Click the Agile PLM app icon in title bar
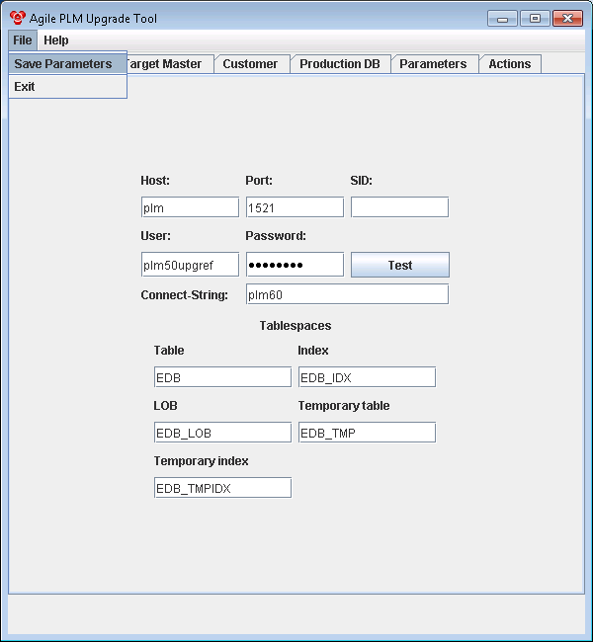The height and width of the screenshot is (642, 593). [x=18, y=18]
